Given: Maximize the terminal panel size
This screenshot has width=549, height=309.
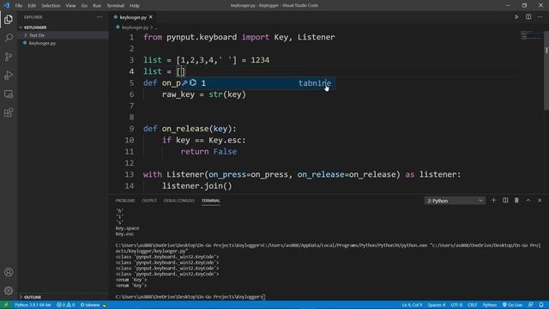Looking at the screenshot, I should click(x=528, y=200).
